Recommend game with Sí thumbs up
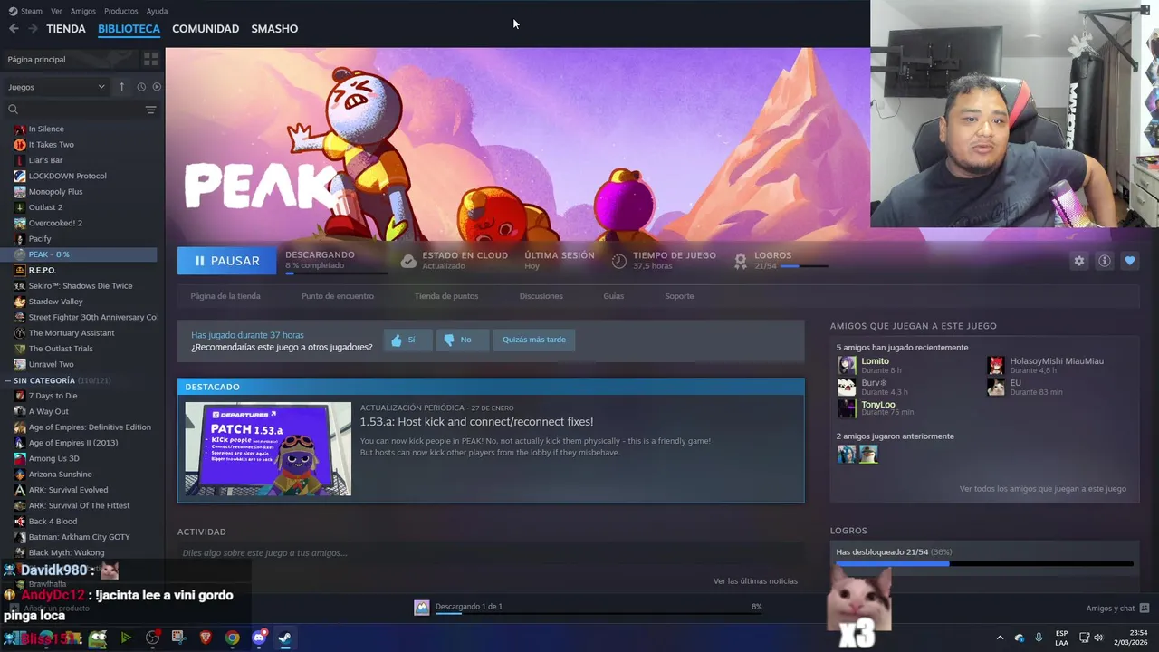 (407, 340)
